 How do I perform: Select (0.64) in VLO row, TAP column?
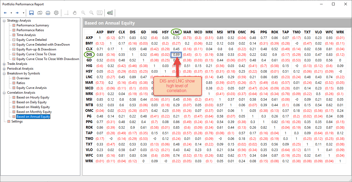pyautogui.click(x=285, y=150)
